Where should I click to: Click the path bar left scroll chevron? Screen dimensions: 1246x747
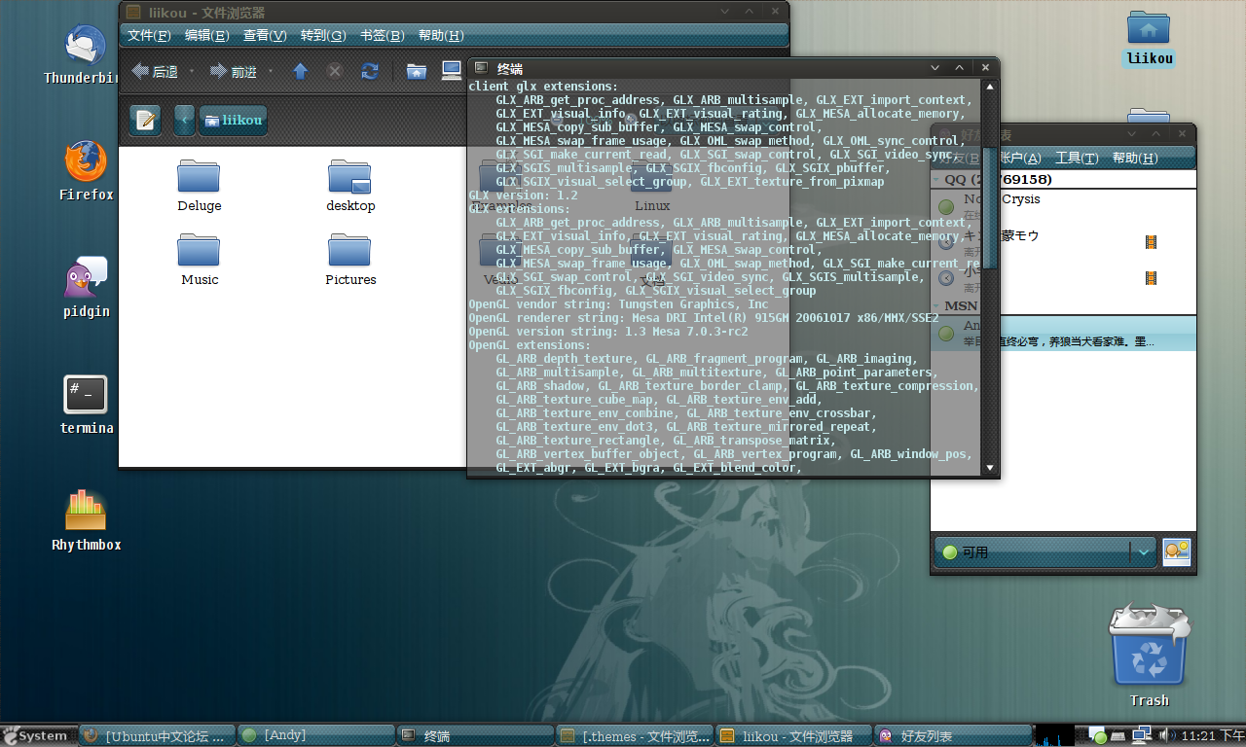click(184, 121)
